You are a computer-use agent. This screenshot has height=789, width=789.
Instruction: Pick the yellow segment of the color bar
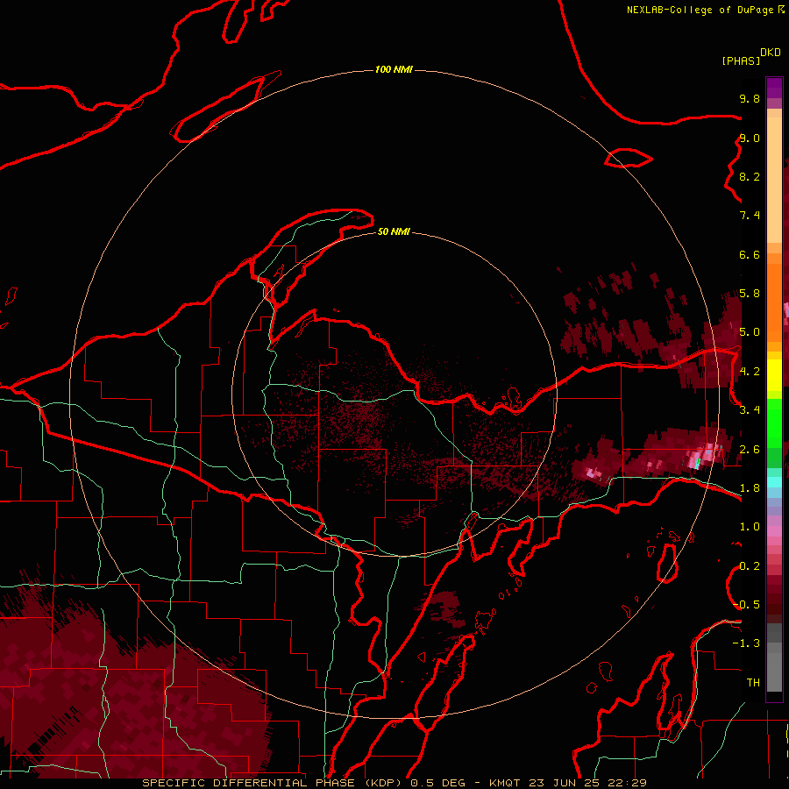[x=774, y=375]
